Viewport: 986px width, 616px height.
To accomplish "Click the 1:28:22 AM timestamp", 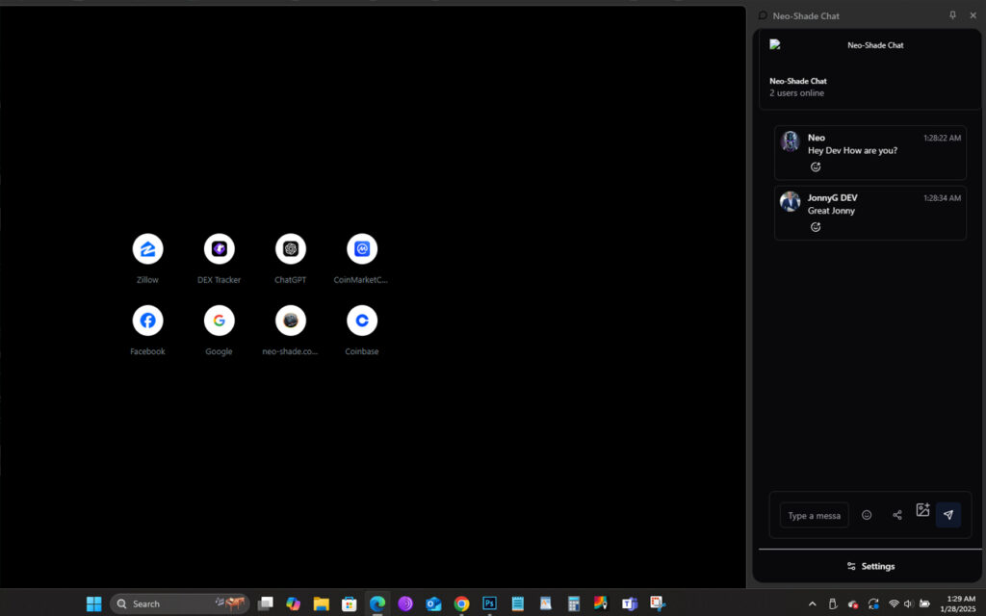I will (x=942, y=139).
